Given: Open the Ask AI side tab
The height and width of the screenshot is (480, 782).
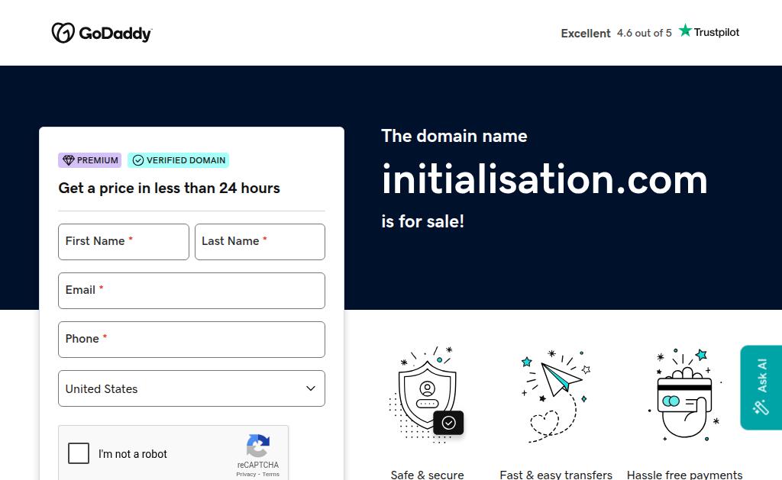Looking at the screenshot, I should [x=761, y=387].
